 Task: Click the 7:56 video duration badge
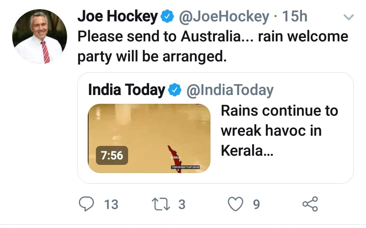click(112, 156)
